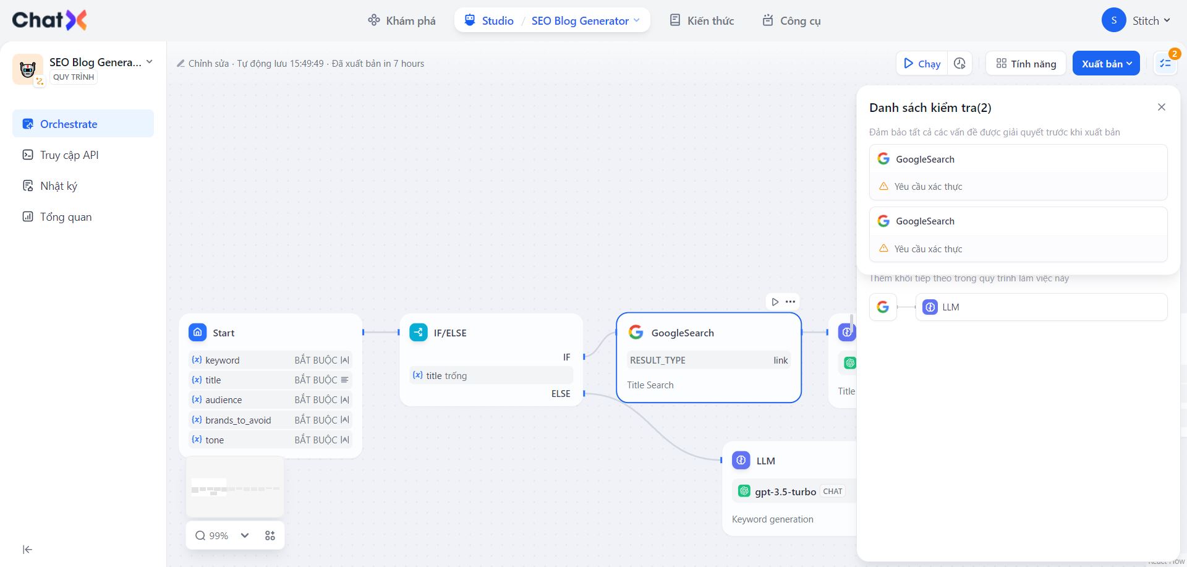Click the ChatX logo
The width and height of the screenshot is (1187, 567).
(x=49, y=20)
